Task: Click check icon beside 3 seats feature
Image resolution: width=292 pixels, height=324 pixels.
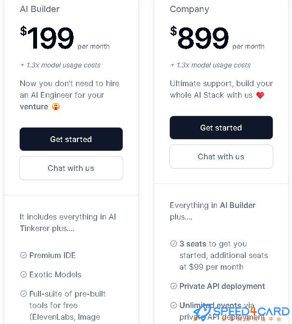Action: (174, 244)
